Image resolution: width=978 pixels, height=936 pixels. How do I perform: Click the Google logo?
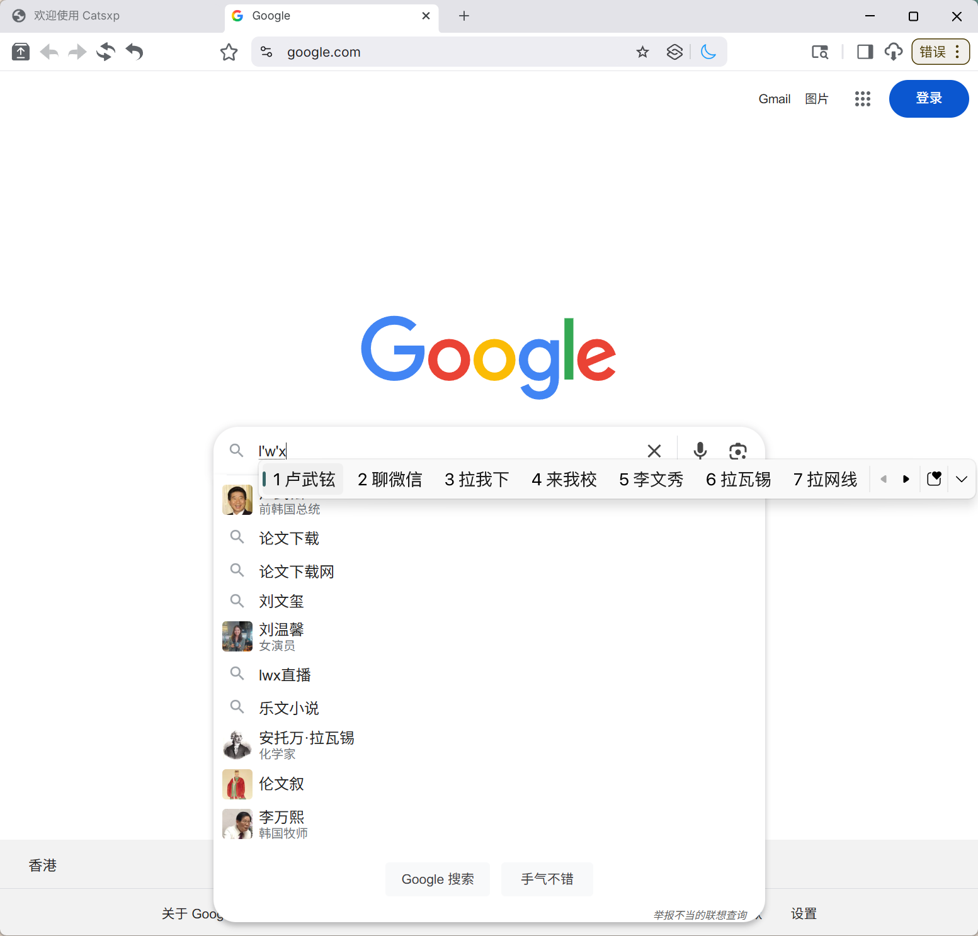click(489, 356)
